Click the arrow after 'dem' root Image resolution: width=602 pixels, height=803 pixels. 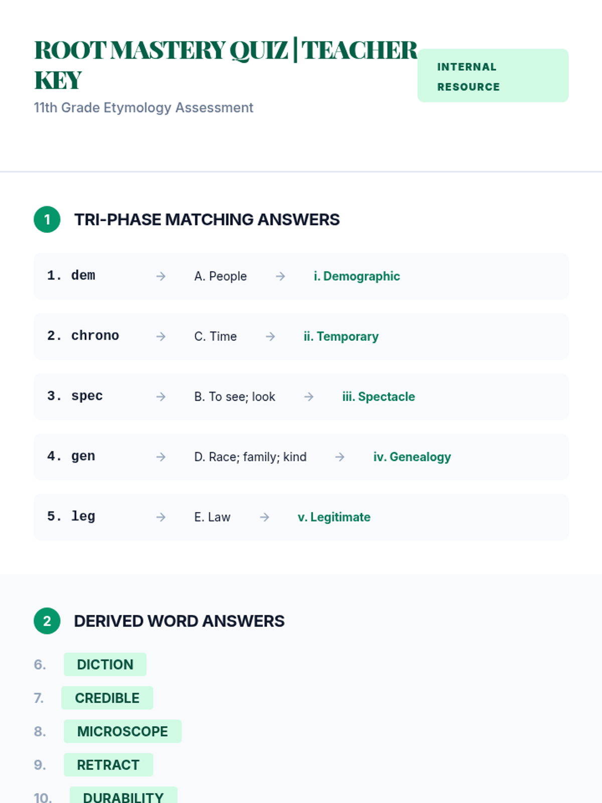161,276
